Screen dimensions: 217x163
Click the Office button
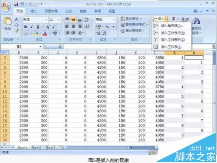(6, 6)
